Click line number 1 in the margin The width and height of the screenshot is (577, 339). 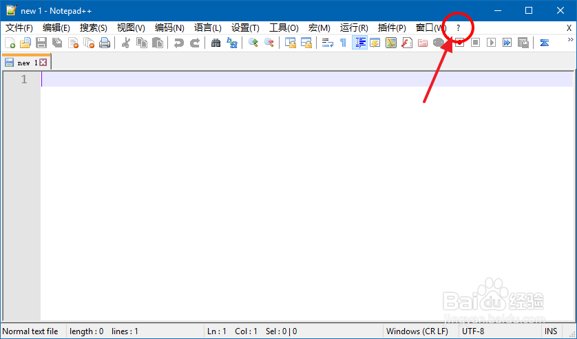24,79
